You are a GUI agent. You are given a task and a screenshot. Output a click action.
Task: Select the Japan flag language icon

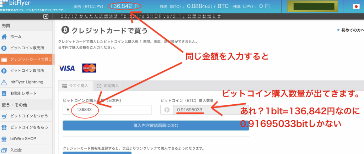[x=356, y=7]
